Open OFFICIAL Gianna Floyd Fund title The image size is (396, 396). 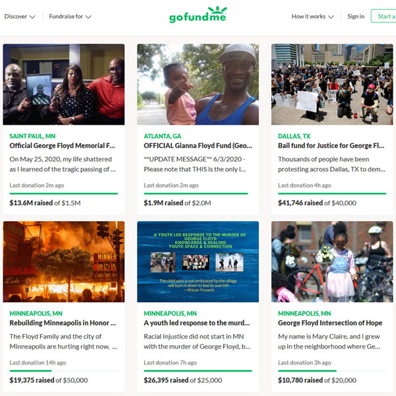click(x=198, y=146)
